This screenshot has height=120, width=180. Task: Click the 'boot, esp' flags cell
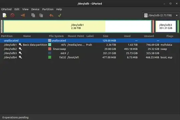click(166, 57)
